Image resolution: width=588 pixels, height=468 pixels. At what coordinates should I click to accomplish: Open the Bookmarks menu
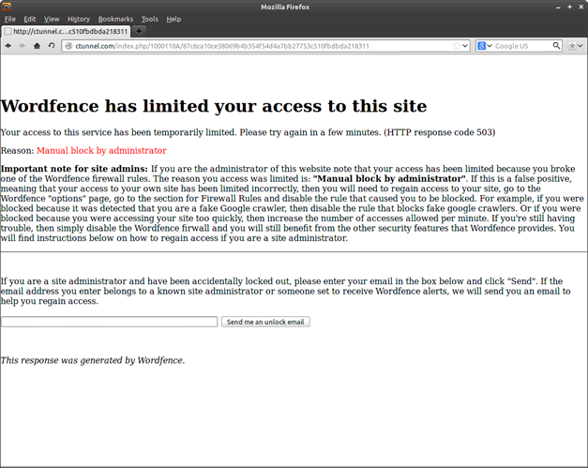click(115, 19)
